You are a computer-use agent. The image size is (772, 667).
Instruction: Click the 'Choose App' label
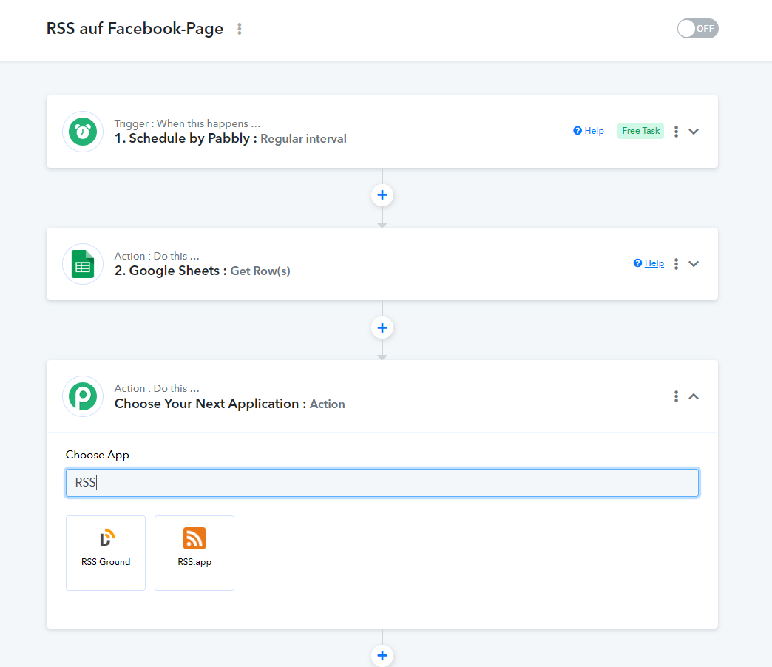pos(98,455)
